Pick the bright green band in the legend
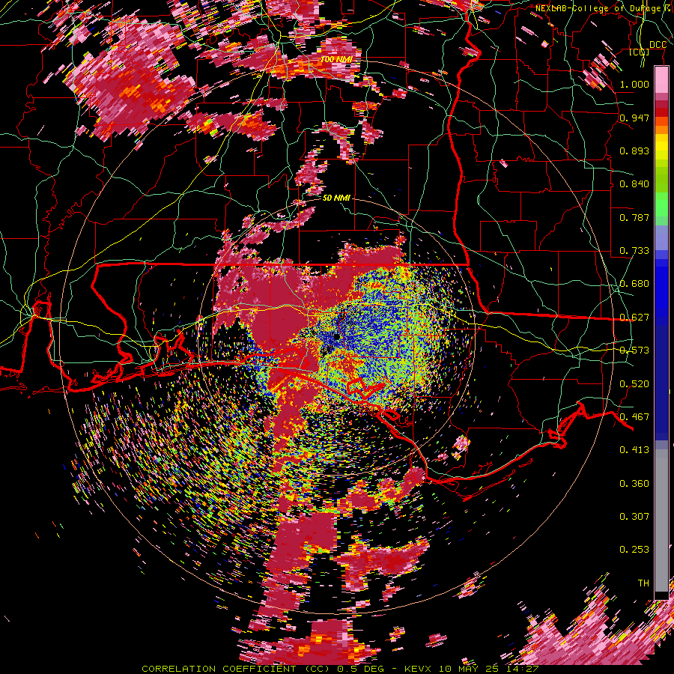Image resolution: width=674 pixels, height=674 pixels. [x=661, y=205]
